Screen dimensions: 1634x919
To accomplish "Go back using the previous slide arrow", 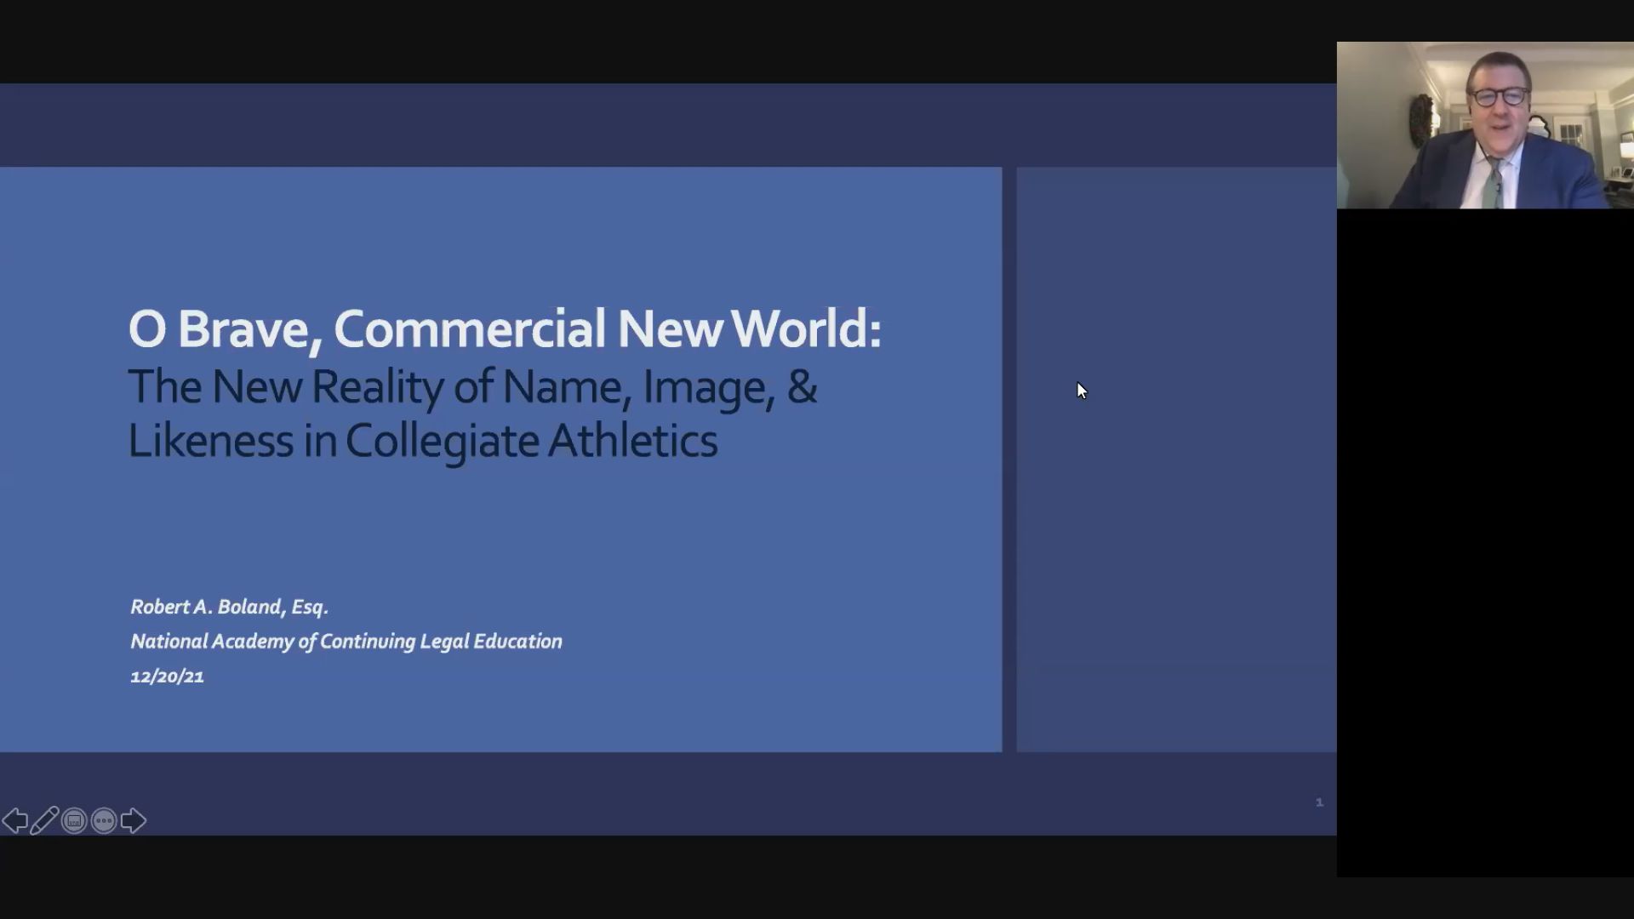I will (16, 819).
